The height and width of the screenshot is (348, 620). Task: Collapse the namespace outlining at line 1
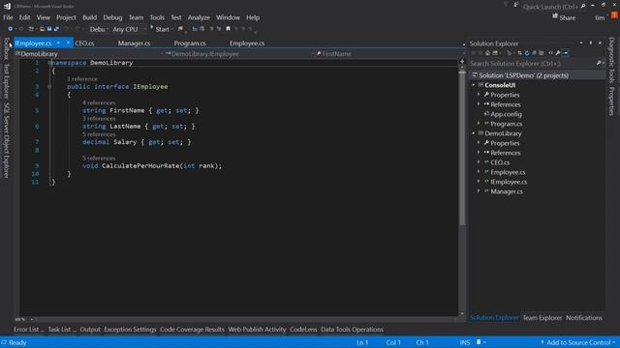49,63
